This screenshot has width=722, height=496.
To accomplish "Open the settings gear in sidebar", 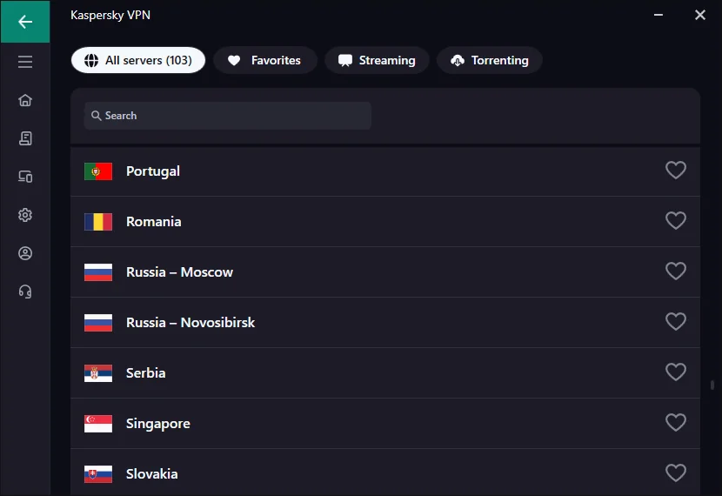I will (25, 215).
